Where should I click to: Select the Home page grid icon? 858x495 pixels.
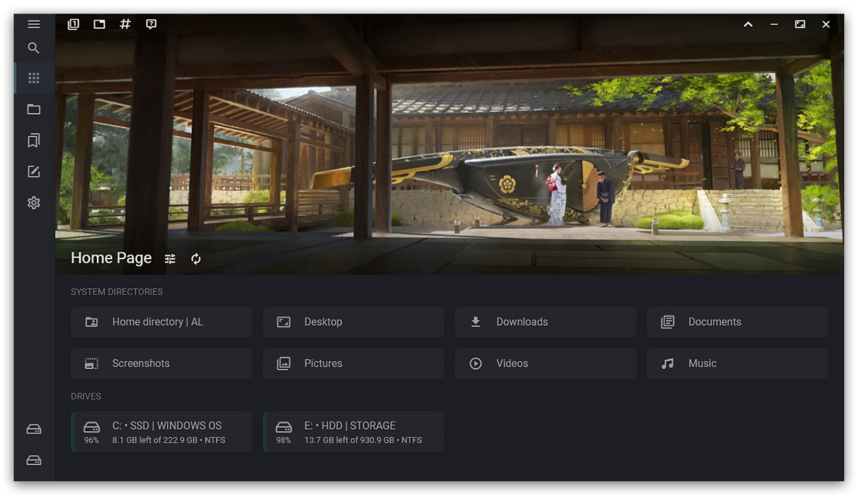[x=34, y=78]
